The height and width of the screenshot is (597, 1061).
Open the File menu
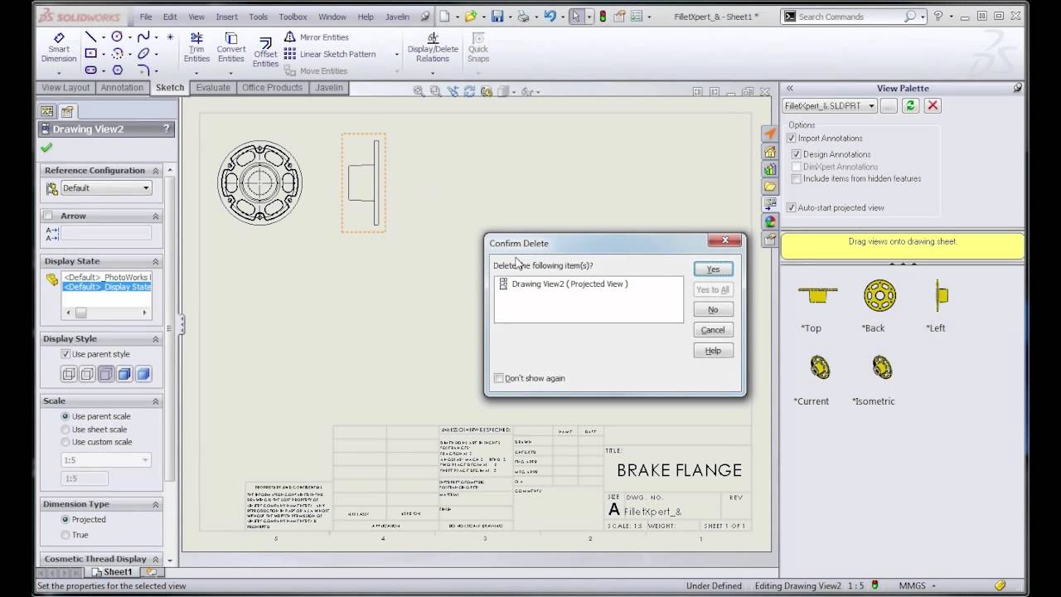click(x=146, y=17)
